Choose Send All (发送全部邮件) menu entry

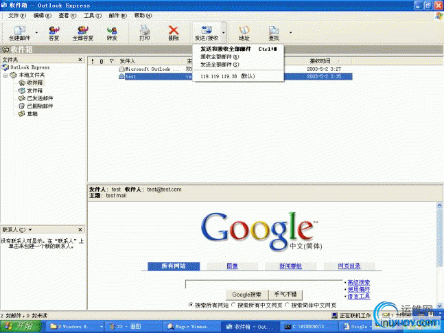(238, 65)
